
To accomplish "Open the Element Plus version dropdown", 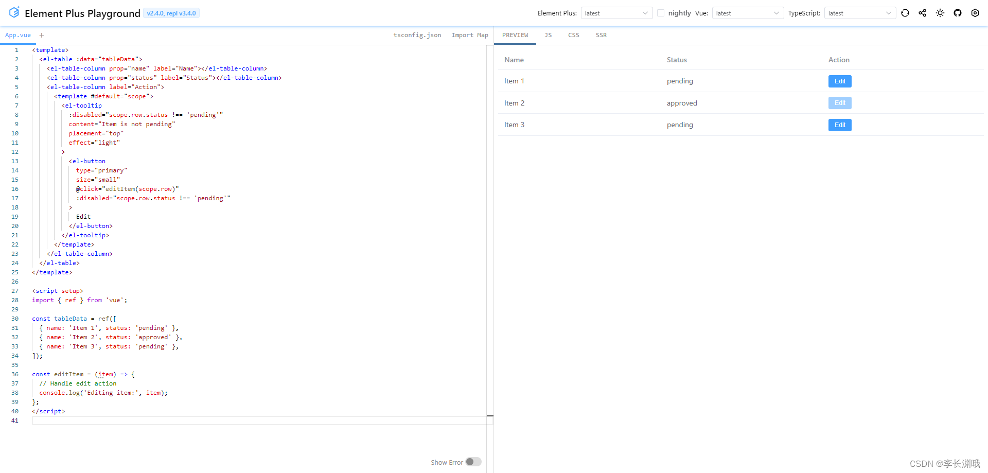I will coord(616,13).
